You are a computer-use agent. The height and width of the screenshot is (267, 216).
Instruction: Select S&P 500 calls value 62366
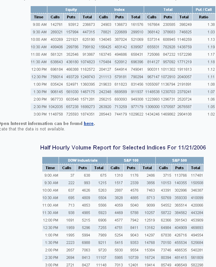click(166, 220)
